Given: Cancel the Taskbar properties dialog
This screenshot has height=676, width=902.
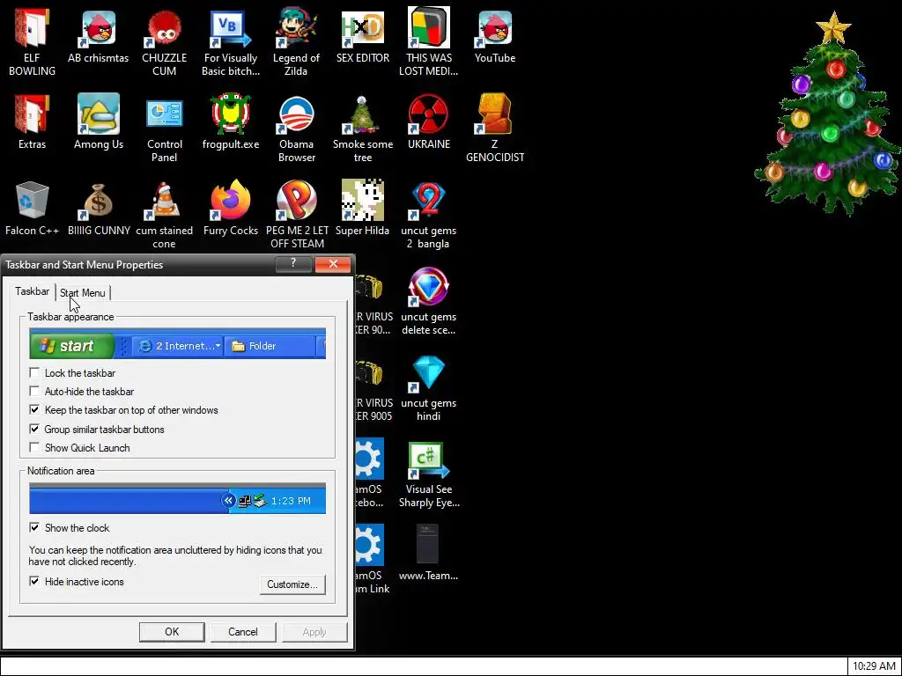Looking at the screenshot, I should click(x=243, y=632).
